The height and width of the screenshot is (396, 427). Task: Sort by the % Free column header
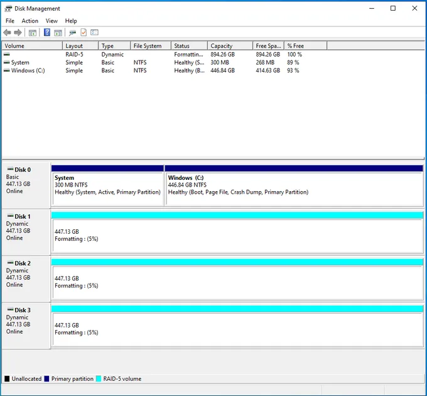coord(306,46)
